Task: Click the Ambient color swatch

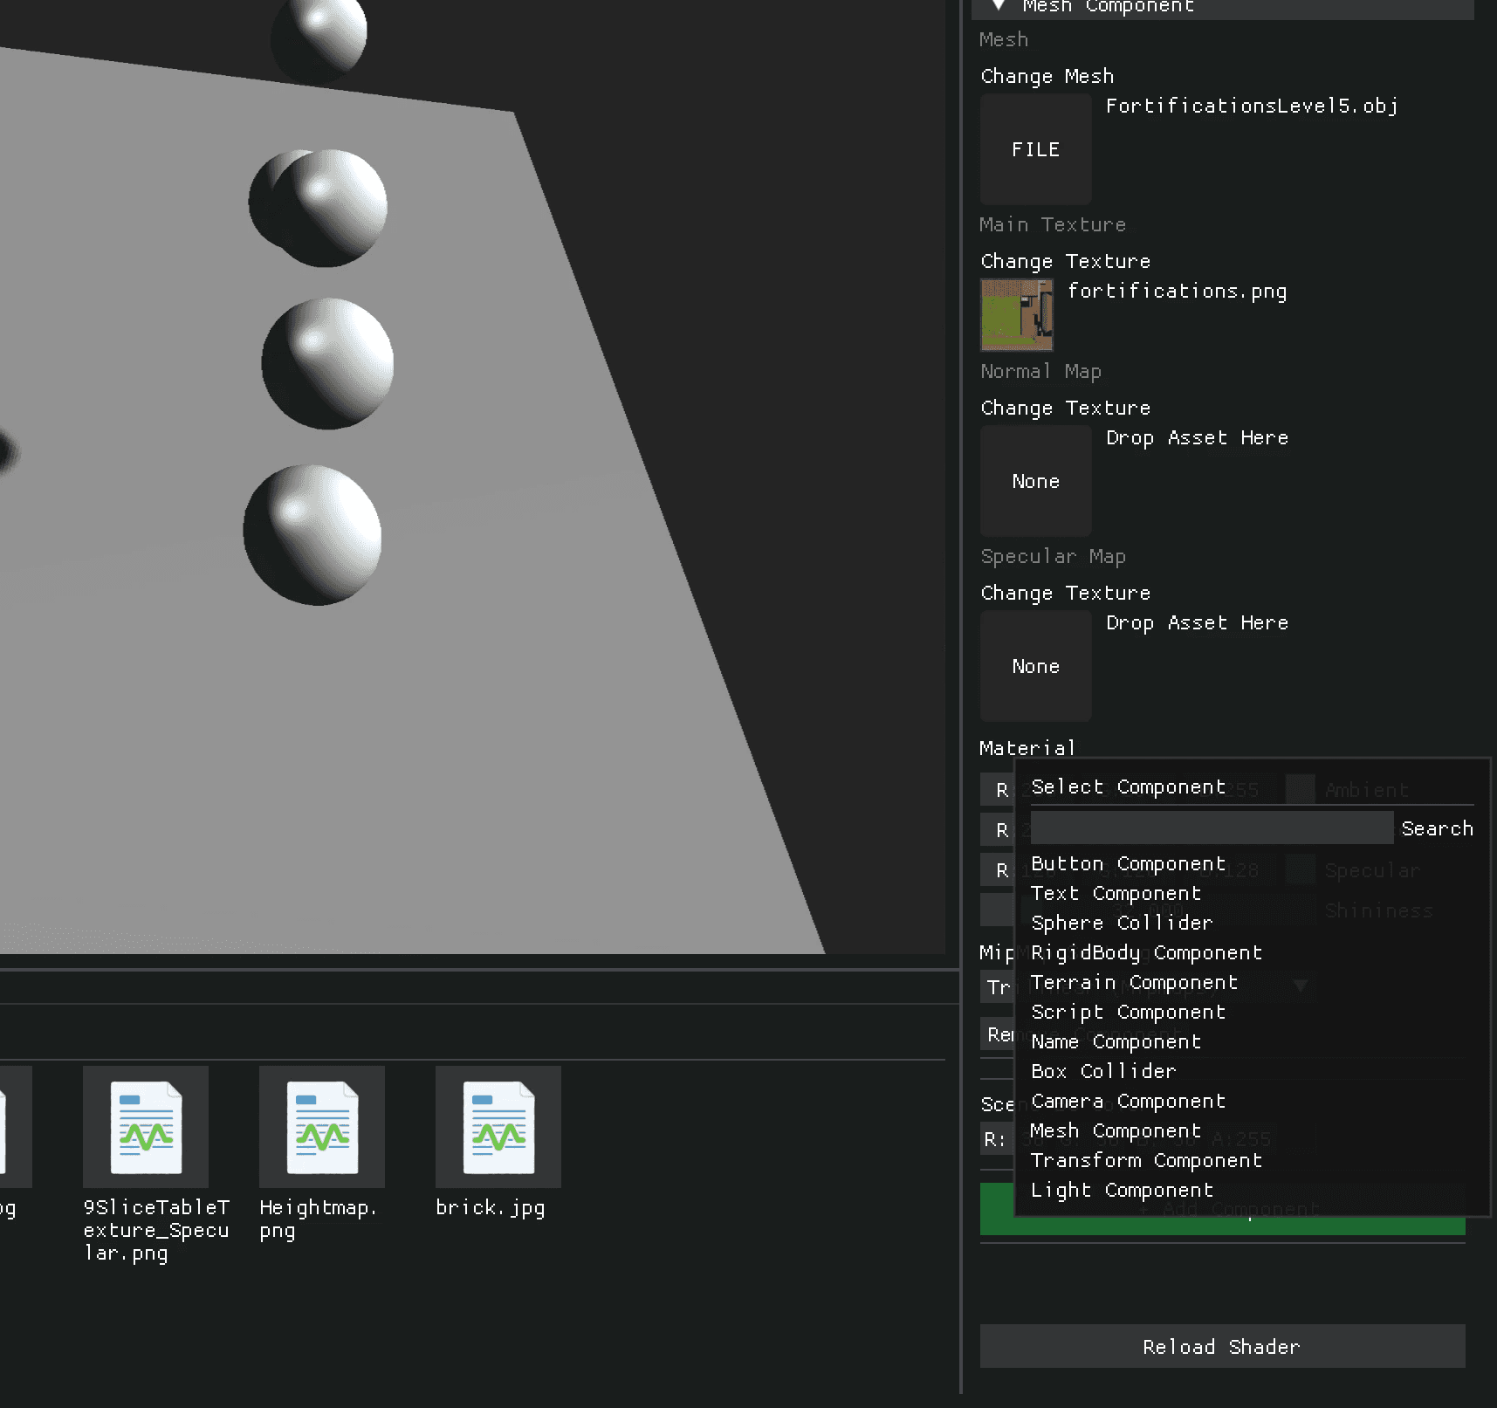Action: click(x=1300, y=789)
